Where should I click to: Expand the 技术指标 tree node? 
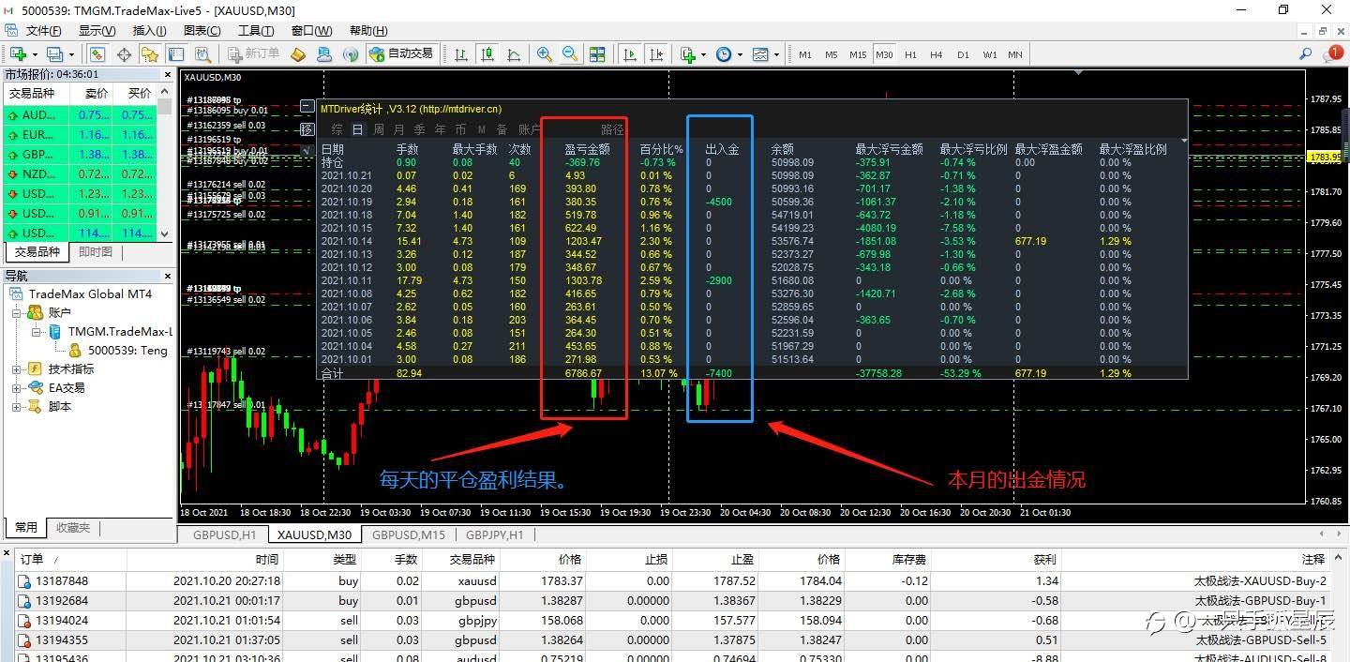click(x=16, y=369)
